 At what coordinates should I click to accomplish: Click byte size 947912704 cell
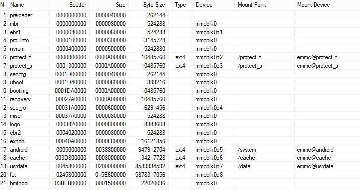pos(151,150)
